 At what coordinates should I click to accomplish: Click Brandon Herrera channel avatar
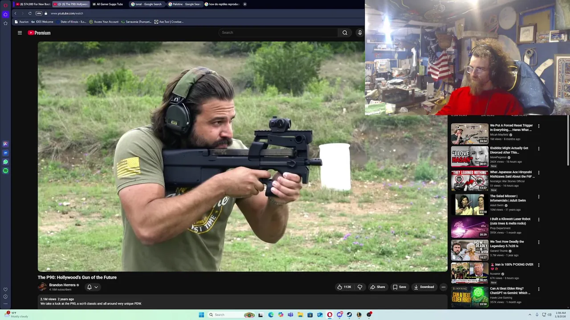coord(42,287)
